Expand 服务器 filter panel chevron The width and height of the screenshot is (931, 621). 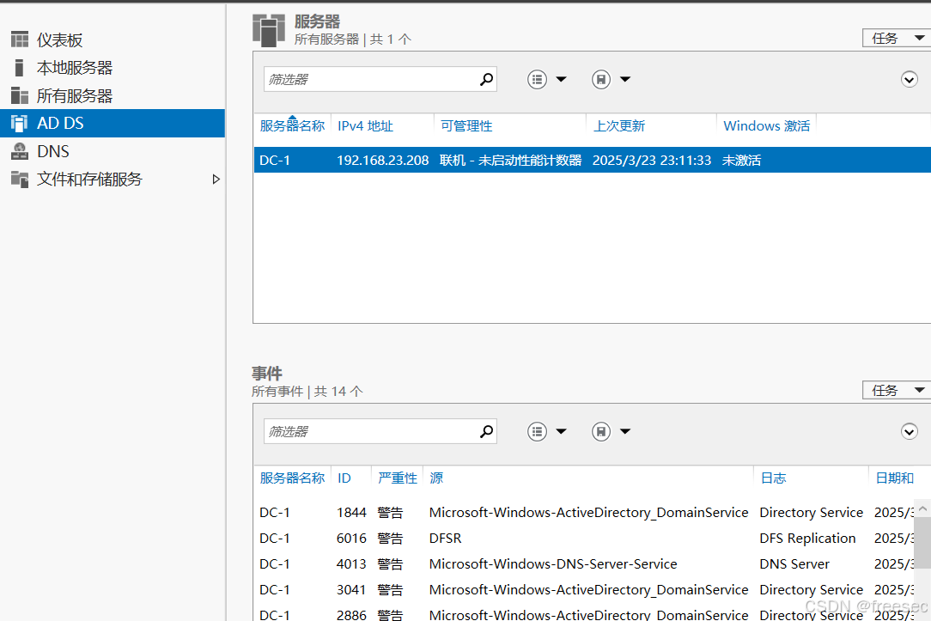[x=909, y=79]
